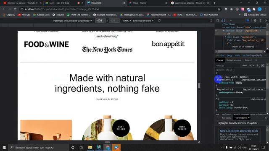
Task: Close the DevTools bottom drawer
Action: [266, 118]
